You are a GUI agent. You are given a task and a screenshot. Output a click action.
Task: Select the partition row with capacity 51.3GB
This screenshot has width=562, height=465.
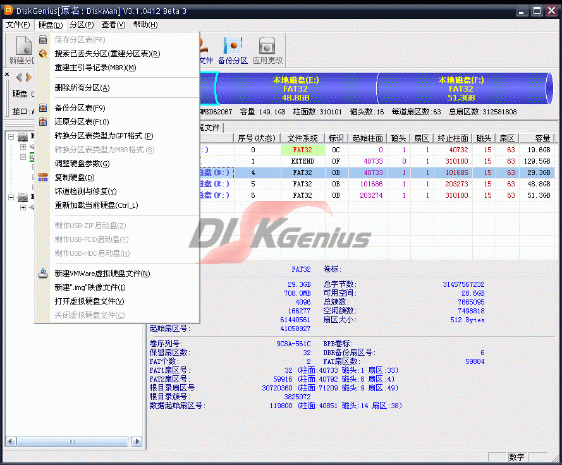[376, 196]
